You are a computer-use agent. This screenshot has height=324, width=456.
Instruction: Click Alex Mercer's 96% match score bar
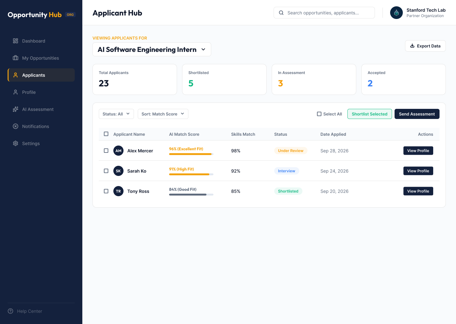point(191,154)
